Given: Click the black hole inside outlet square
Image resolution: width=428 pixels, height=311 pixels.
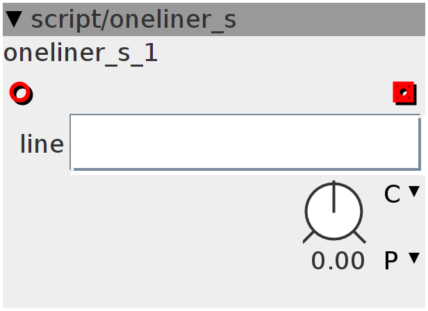Looking at the screenshot, I should click(404, 92).
